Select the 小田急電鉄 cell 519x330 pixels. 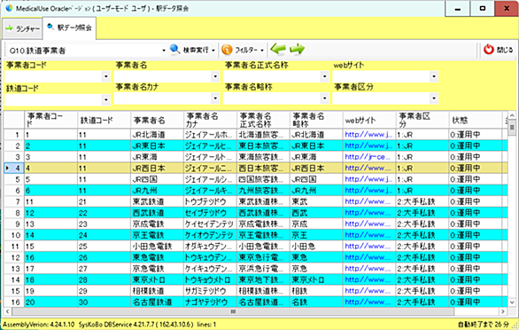coord(158,247)
